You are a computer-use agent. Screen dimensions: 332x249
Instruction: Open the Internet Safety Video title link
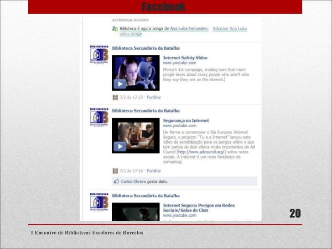pyautogui.click(x=185, y=58)
